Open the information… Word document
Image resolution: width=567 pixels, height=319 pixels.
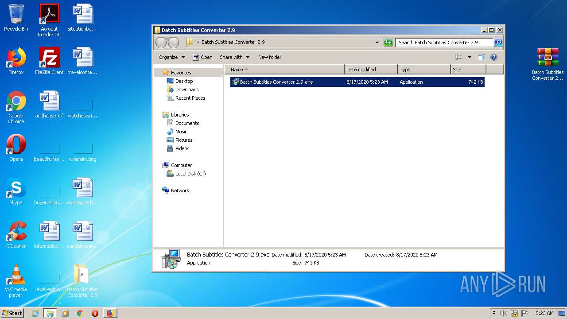[x=49, y=235]
